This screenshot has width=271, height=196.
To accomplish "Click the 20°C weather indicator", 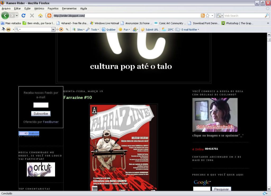I will 168,30.
